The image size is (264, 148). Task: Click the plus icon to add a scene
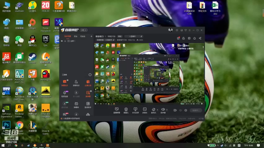point(91,36)
